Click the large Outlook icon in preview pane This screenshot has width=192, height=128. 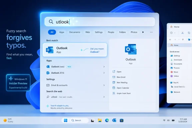[x=131, y=49]
